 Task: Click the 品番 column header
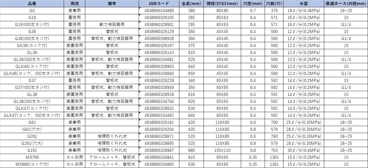[x=32, y=4]
